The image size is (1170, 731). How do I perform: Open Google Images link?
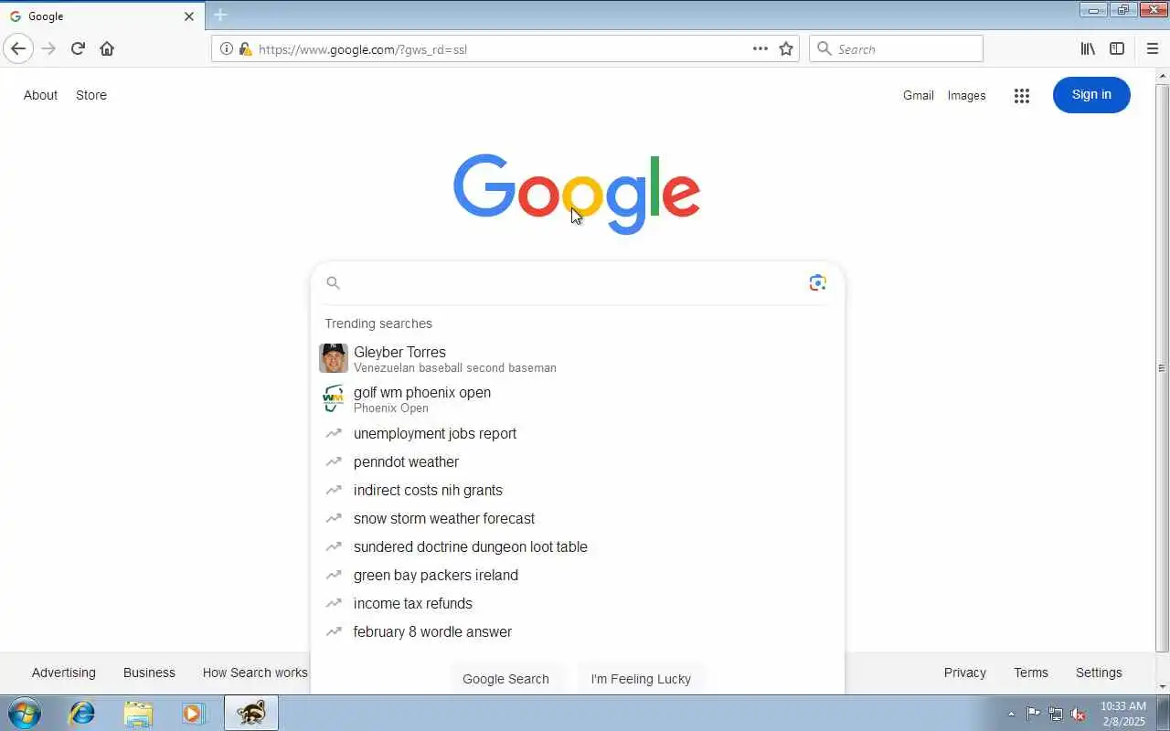tap(966, 95)
